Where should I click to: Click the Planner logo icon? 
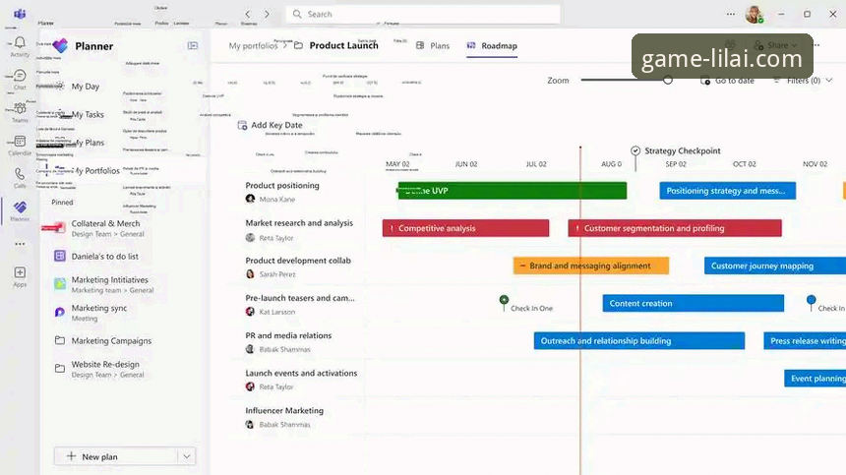[60, 46]
